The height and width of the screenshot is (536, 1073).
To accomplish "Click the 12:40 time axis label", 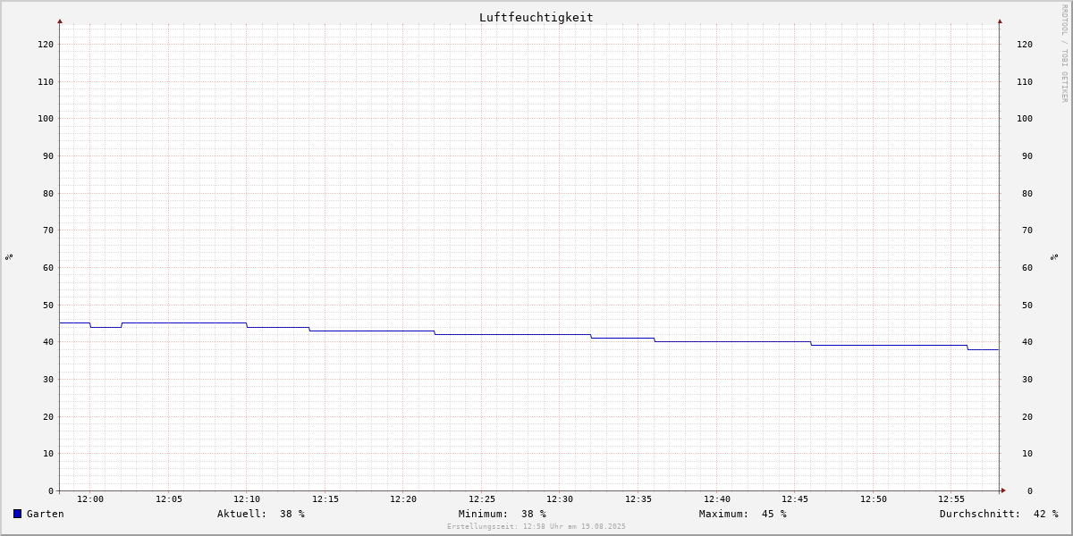I will [717, 498].
